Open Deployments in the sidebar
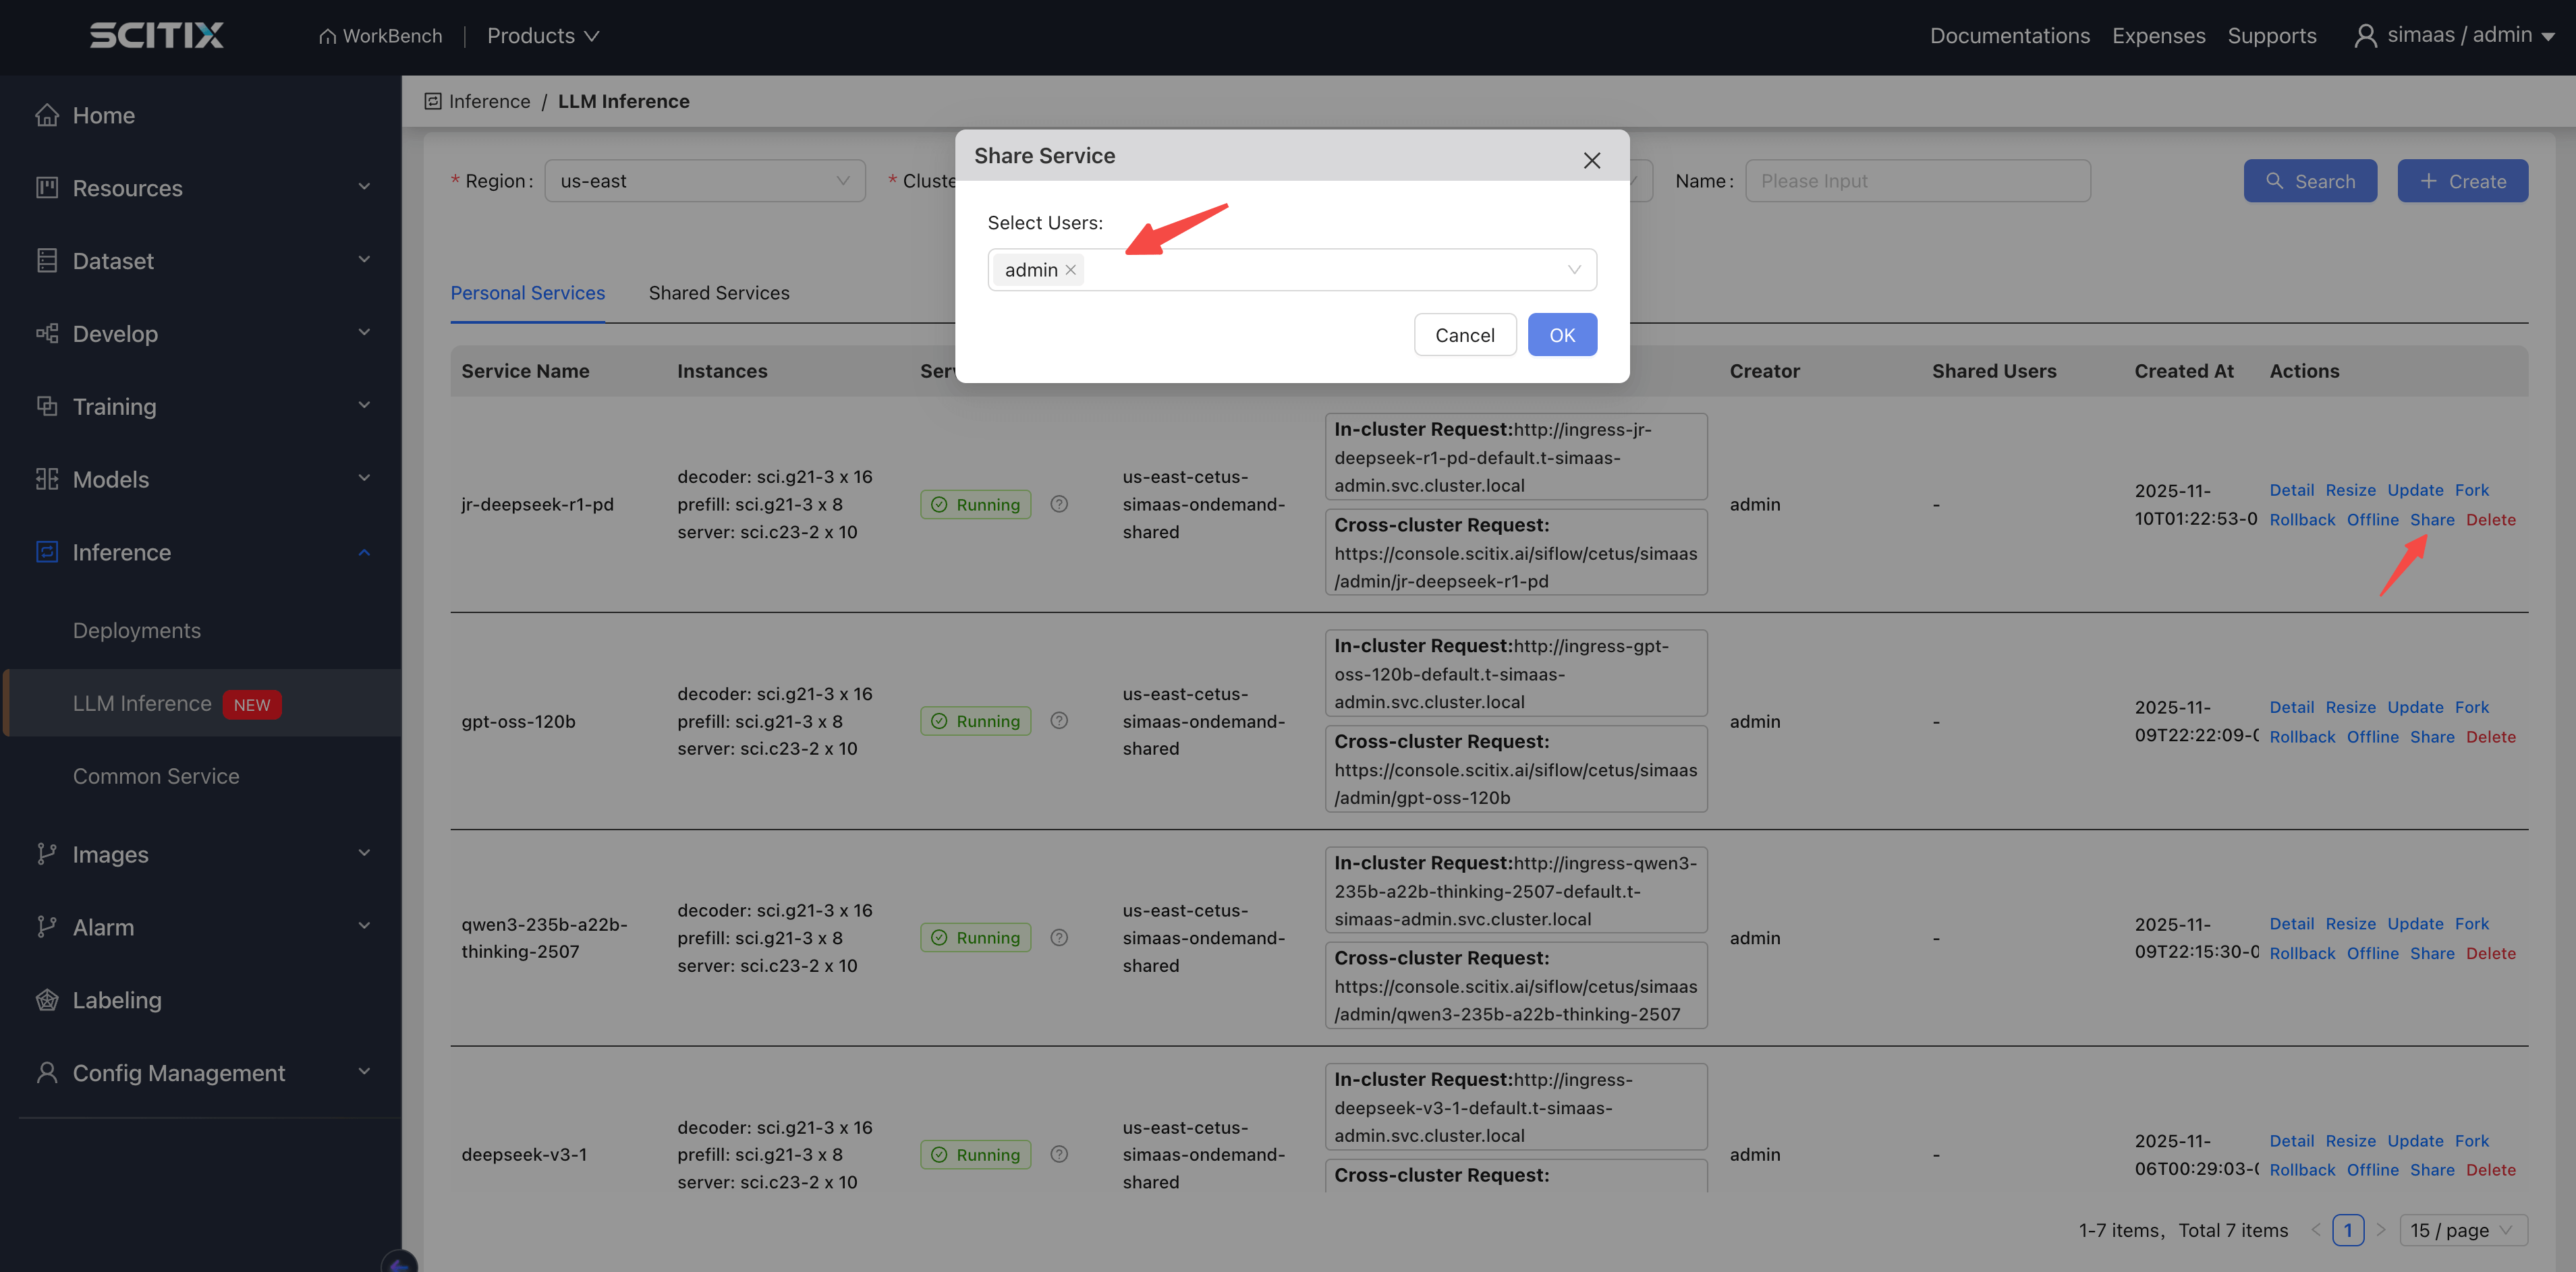 coord(137,630)
